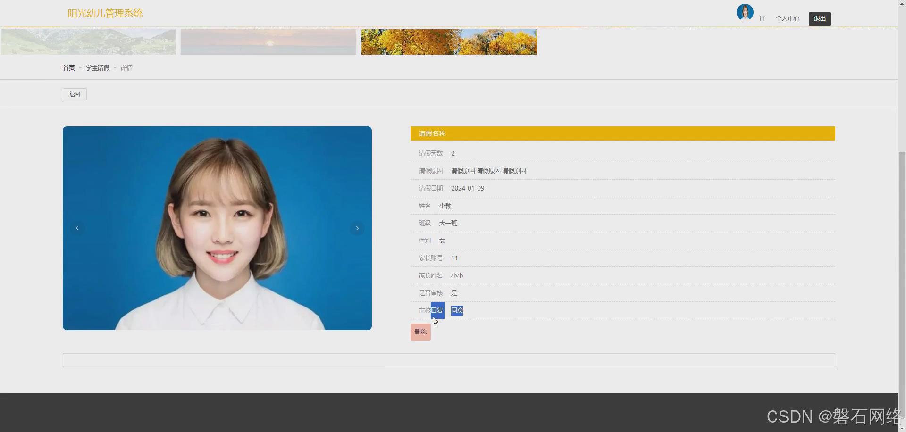
Task: Select the yellow autumn trees banner thumbnail
Action: [x=449, y=42]
